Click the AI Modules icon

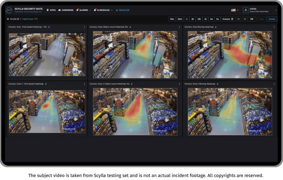[95, 10]
